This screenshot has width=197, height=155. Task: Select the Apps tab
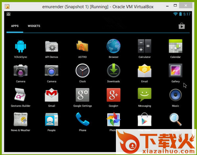click(x=15, y=26)
